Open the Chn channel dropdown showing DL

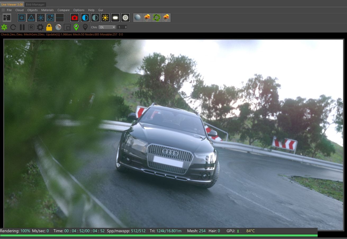107,27
